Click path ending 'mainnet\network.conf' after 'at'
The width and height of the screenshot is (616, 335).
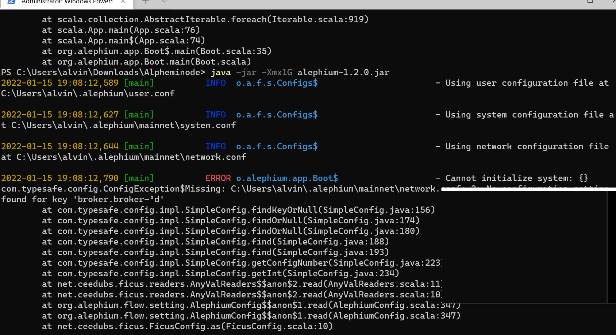tap(131, 157)
